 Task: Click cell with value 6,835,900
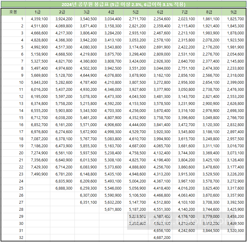pyautogui.click(x=62, y=181)
